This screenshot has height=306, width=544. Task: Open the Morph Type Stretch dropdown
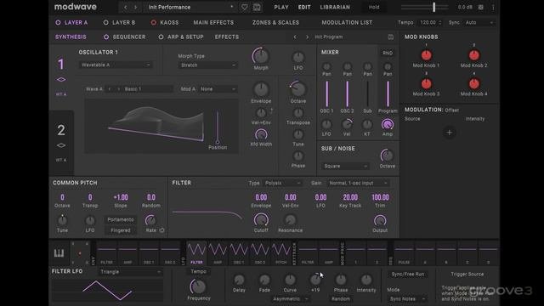click(208, 65)
